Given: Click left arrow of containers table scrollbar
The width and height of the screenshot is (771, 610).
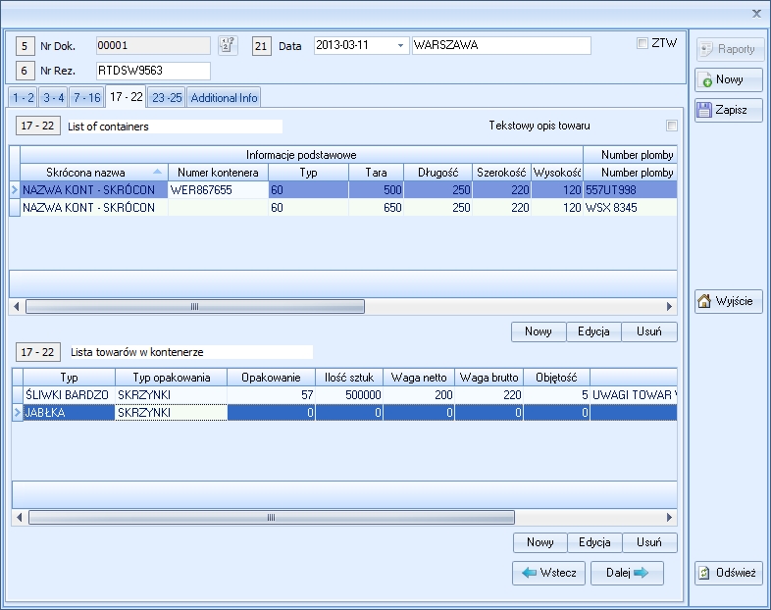Looking at the screenshot, I should point(17,307).
